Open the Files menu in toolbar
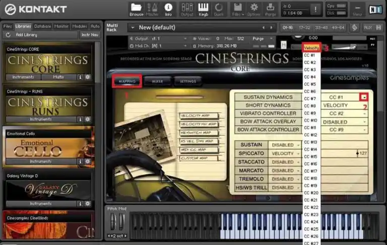The height and width of the screenshot is (245, 387). pos(238,10)
